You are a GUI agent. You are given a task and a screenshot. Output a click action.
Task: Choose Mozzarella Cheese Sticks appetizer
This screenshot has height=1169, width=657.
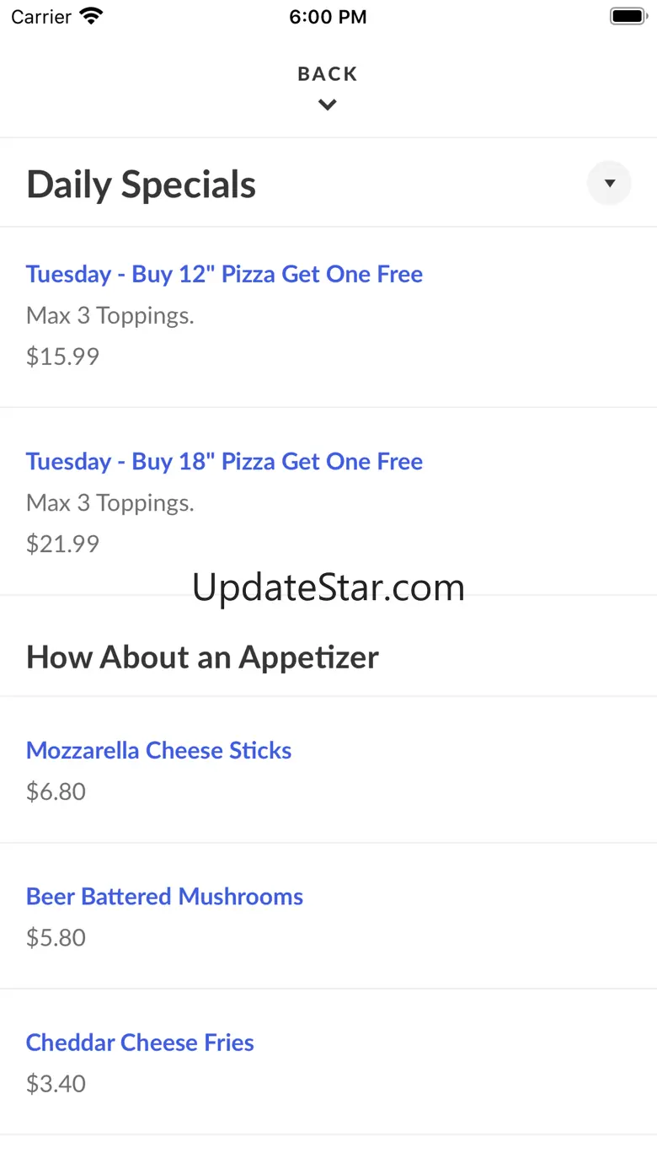tap(158, 750)
